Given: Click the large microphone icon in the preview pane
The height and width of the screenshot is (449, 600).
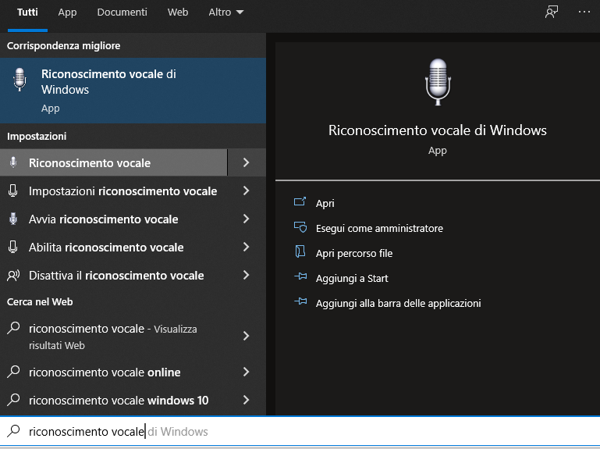Looking at the screenshot, I should click(x=438, y=82).
